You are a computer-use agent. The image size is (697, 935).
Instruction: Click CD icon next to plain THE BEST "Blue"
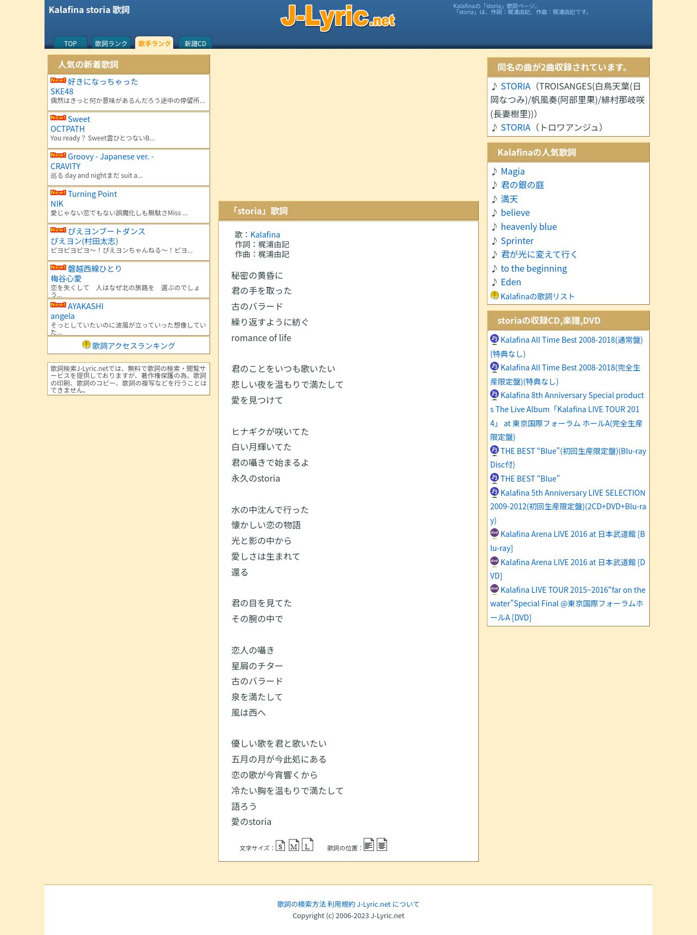[x=495, y=478]
